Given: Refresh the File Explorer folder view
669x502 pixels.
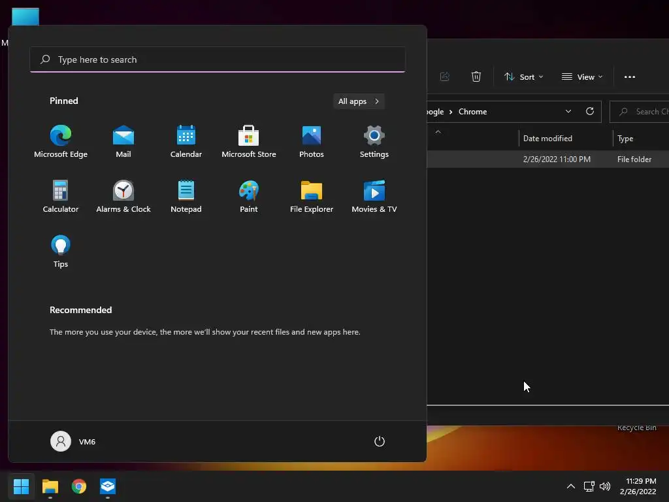Looking at the screenshot, I should tap(590, 111).
